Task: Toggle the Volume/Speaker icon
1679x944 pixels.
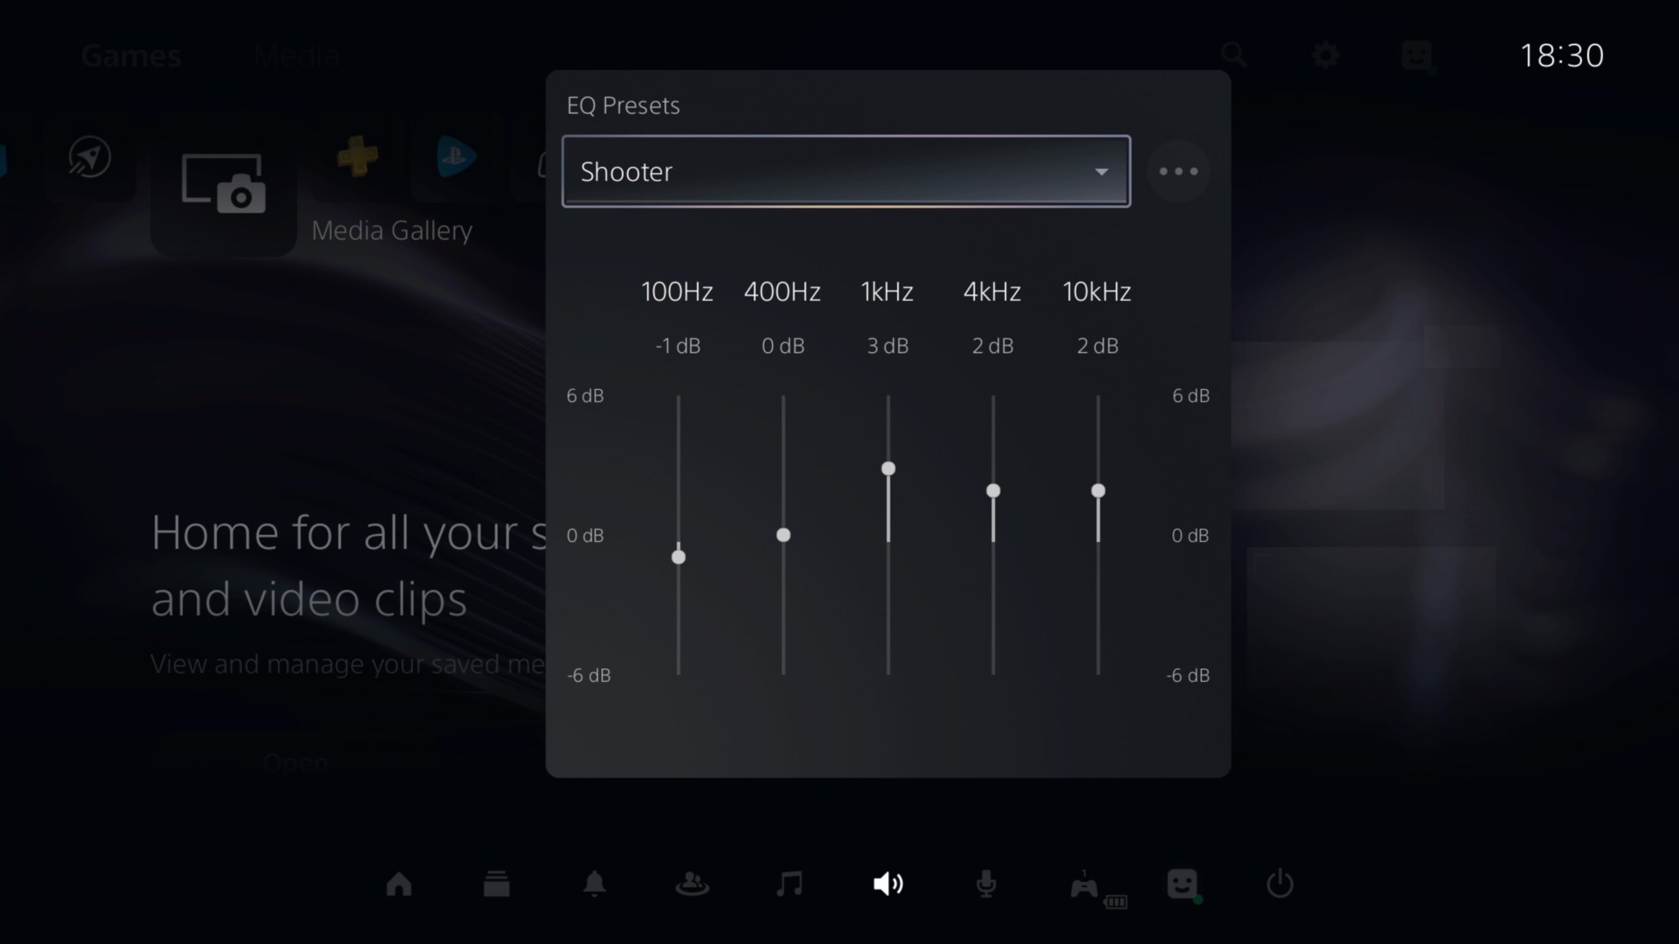Action: coord(888,884)
